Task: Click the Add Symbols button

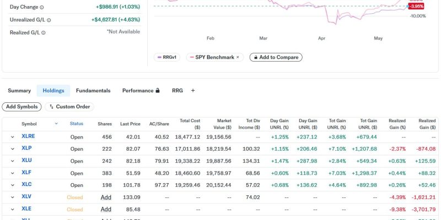Action: pos(21,107)
